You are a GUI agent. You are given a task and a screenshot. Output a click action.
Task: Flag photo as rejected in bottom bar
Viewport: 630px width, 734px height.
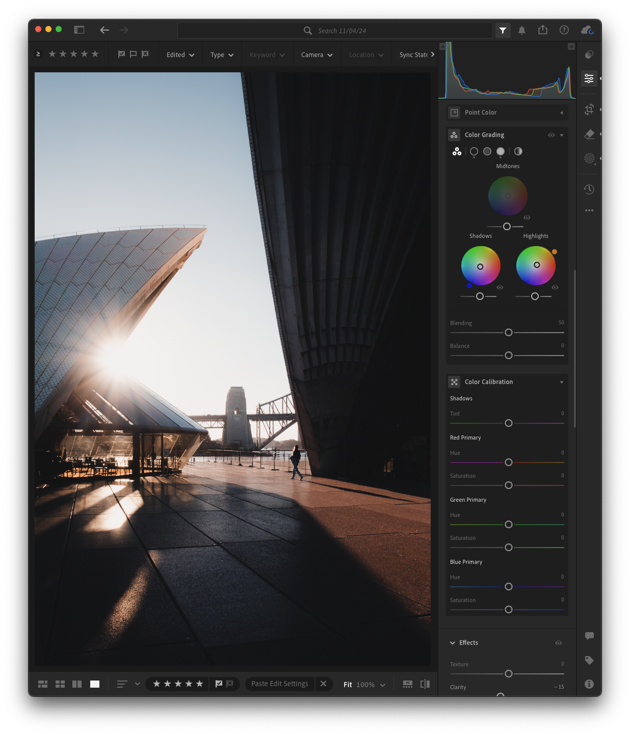pos(230,684)
